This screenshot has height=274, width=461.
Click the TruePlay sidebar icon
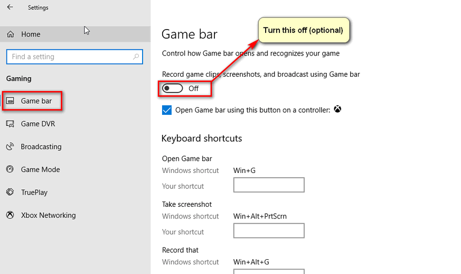[10, 192]
